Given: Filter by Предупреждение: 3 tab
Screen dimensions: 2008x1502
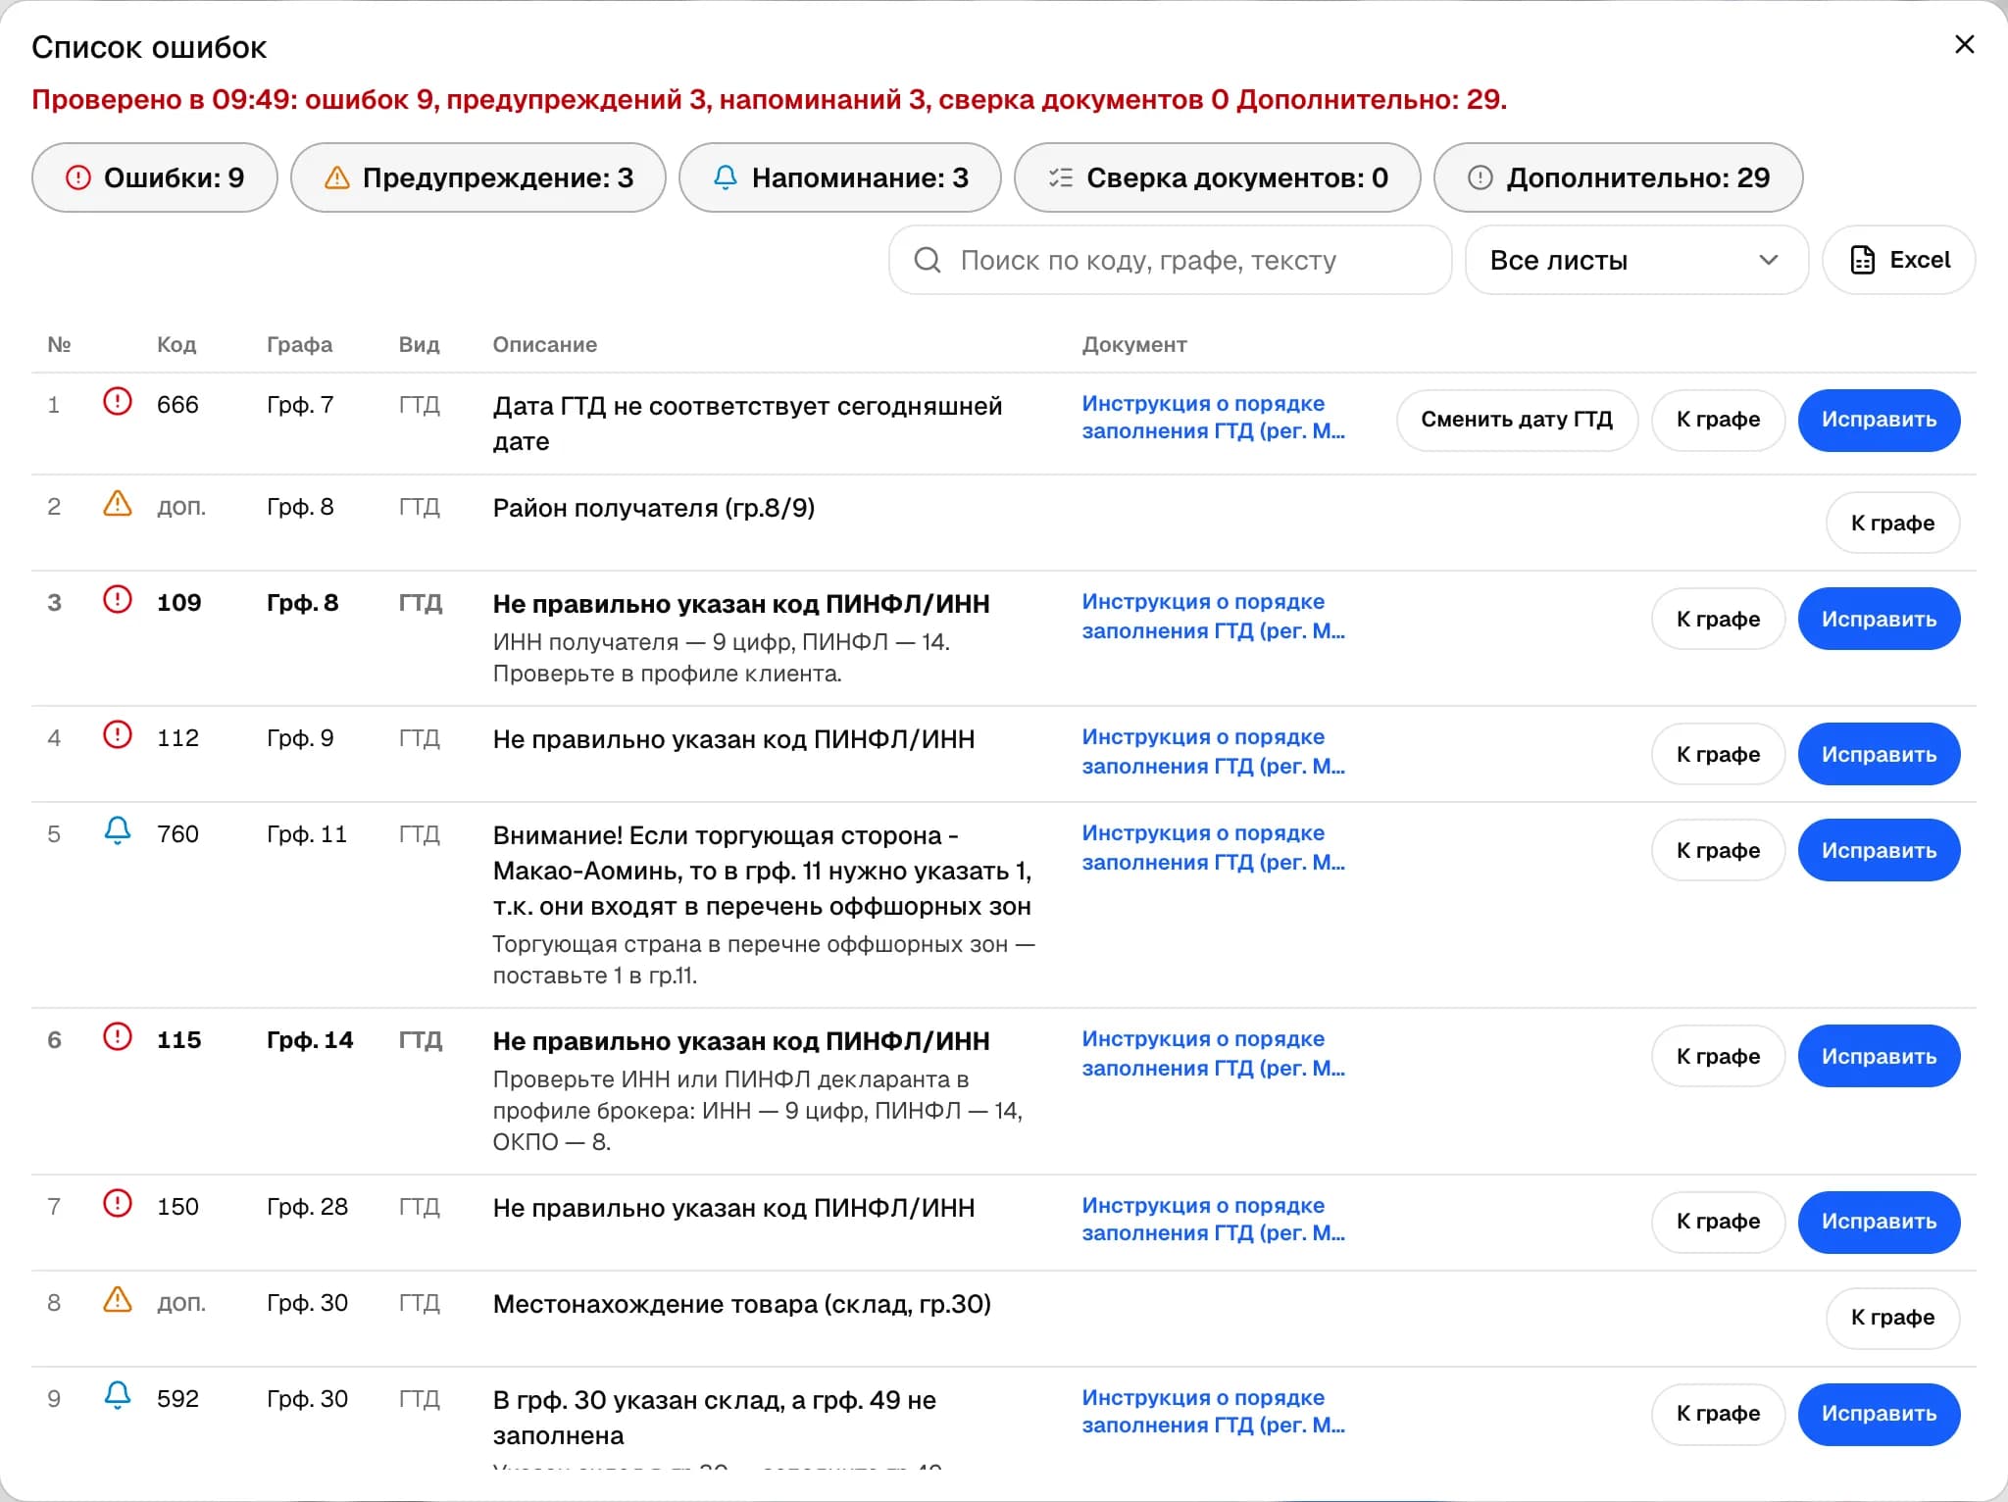Looking at the screenshot, I should coord(478,177).
